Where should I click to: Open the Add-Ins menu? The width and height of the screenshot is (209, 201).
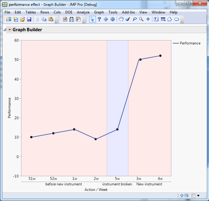click(128, 12)
